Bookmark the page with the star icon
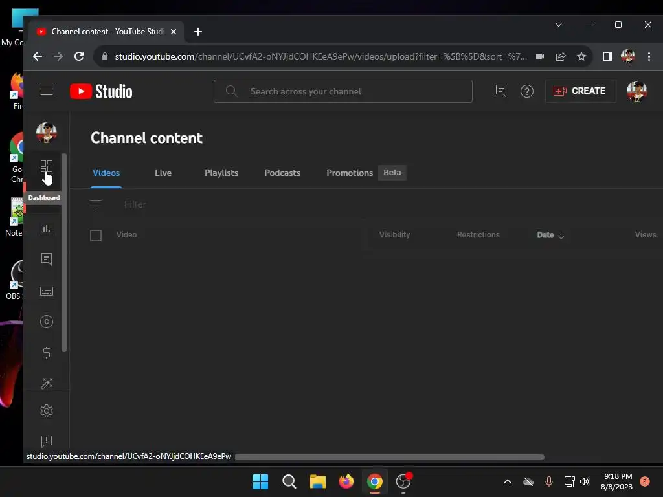This screenshot has height=497, width=663. click(581, 56)
